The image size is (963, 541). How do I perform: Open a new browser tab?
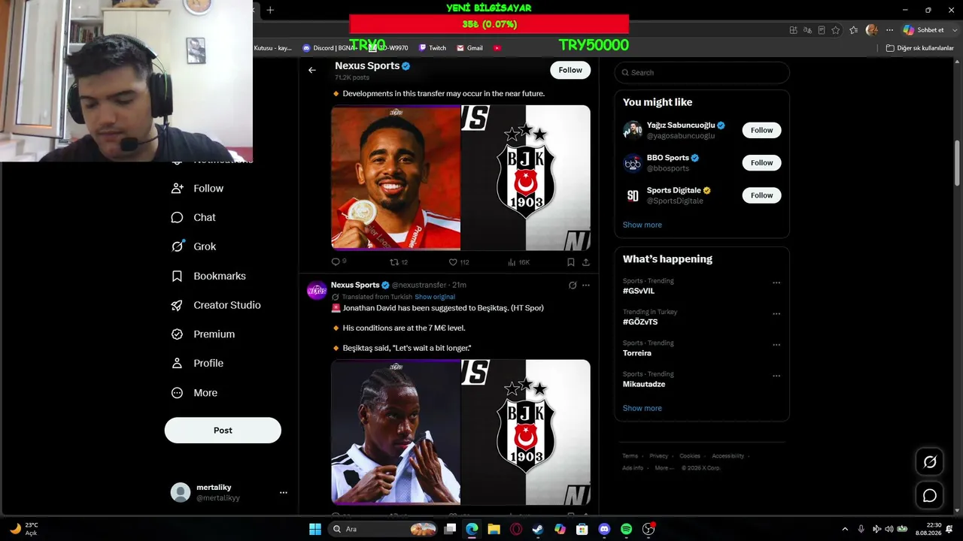(x=270, y=10)
